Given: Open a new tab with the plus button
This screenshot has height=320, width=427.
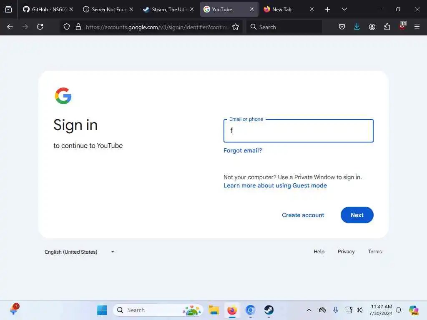Looking at the screenshot, I should [328, 10].
